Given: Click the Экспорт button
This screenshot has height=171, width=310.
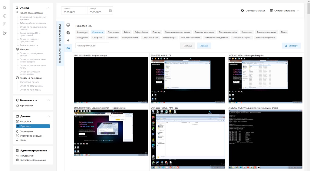Looking at the screenshot, I should pos(291,46).
